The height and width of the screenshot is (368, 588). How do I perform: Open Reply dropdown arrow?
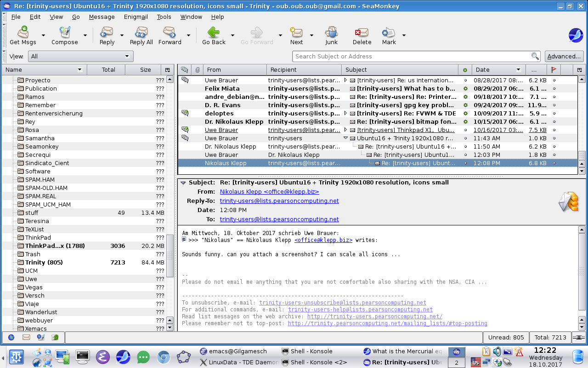122,35
